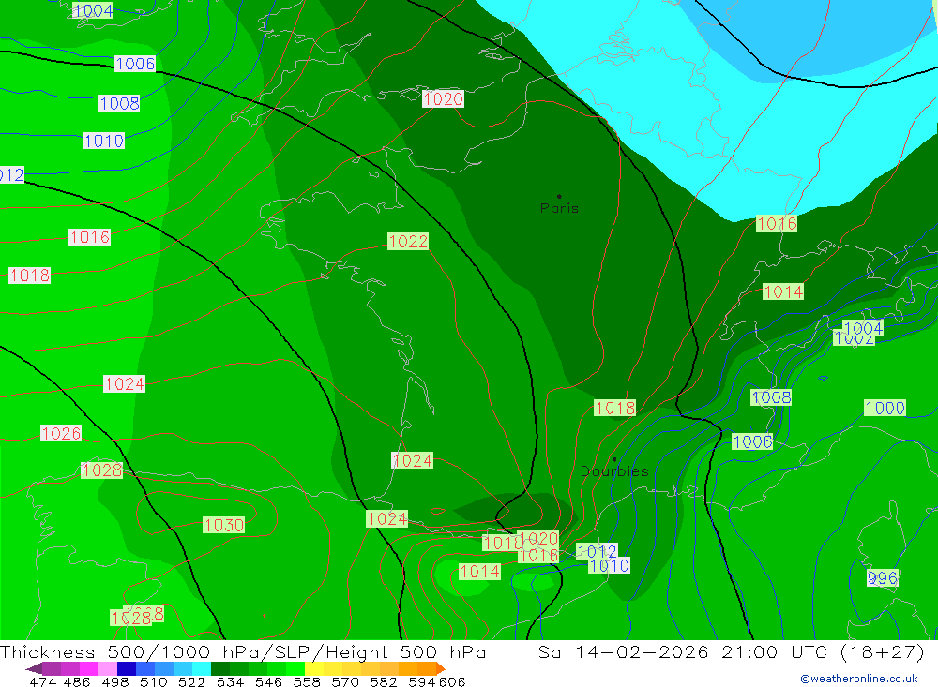Click the 606 value under the legend
This screenshot has width=938, height=687.
coord(452,681)
